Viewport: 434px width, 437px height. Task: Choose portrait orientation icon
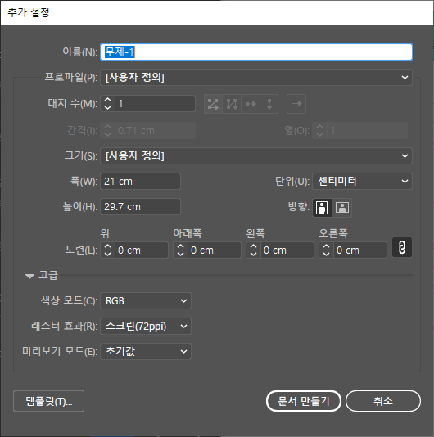click(x=322, y=208)
